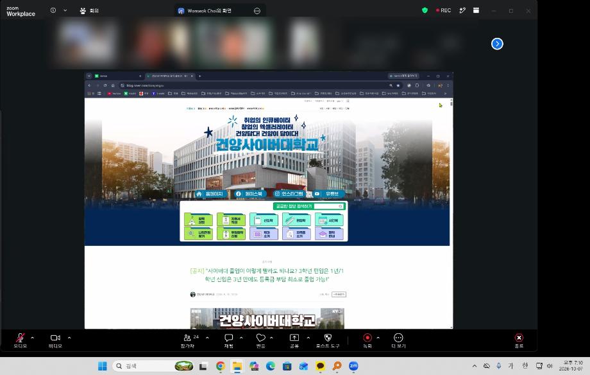Click the 인스타그램 button on the shared page

289,194
